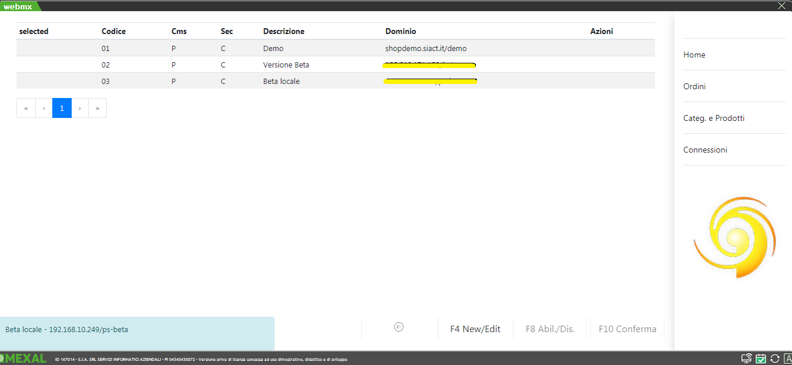Jump to last page of results
792x365 pixels.
pos(98,108)
